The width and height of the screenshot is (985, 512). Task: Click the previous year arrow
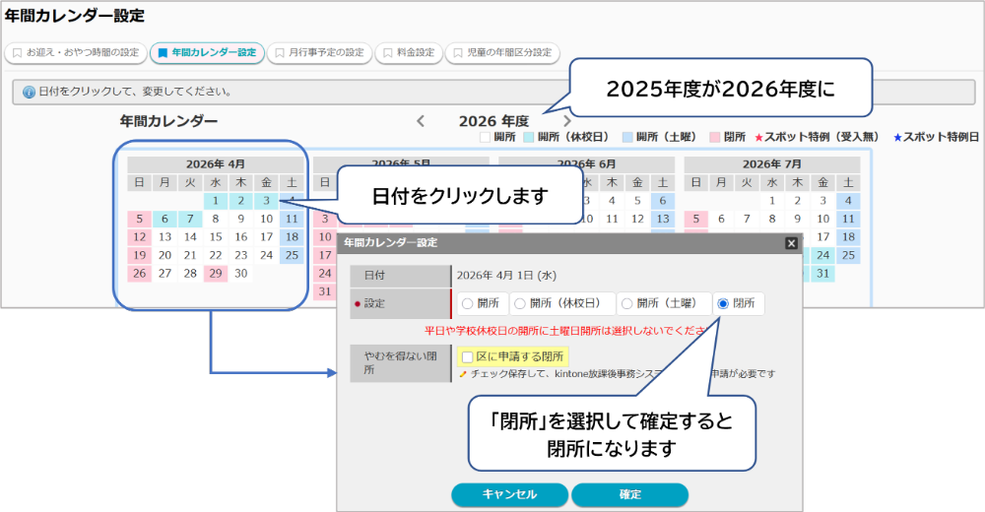tap(421, 121)
